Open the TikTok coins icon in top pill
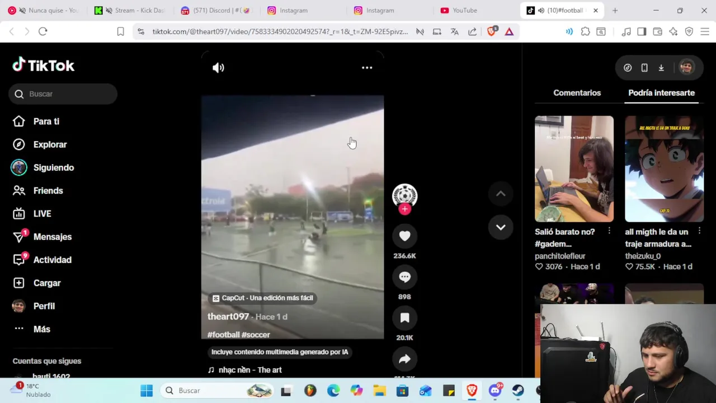This screenshot has height=403, width=716. click(x=628, y=68)
